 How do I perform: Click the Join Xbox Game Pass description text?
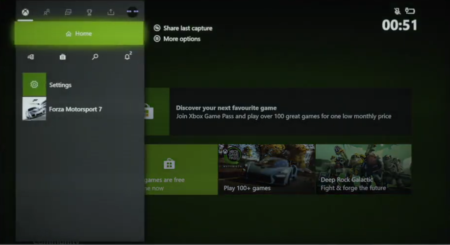click(283, 116)
